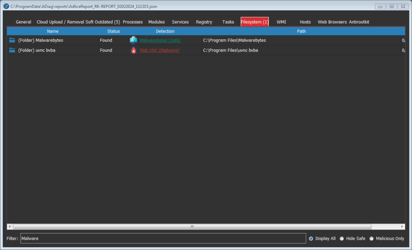The height and width of the screenshot is (250, 412).
Task: Open the Malwarebytes (Safe) detection link
Action: 160,40
